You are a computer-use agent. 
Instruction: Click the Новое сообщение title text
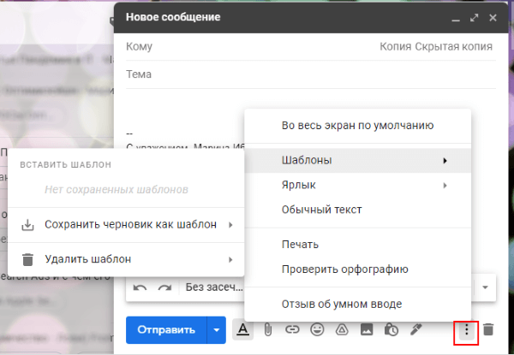[173, 17]
